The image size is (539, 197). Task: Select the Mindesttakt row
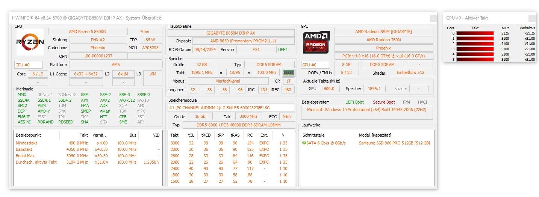click(88, 143)
